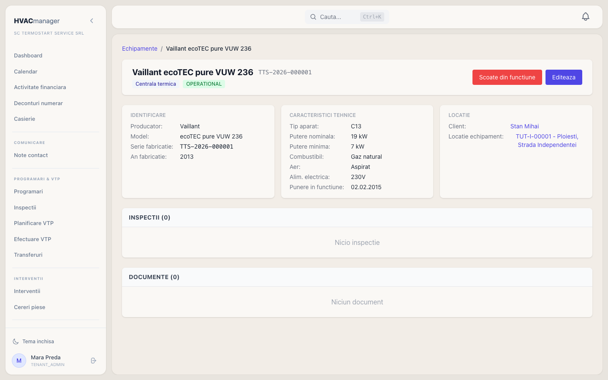Click the OPERATIONAL status badge
608x380 pixels.
(x=204, y=84)
